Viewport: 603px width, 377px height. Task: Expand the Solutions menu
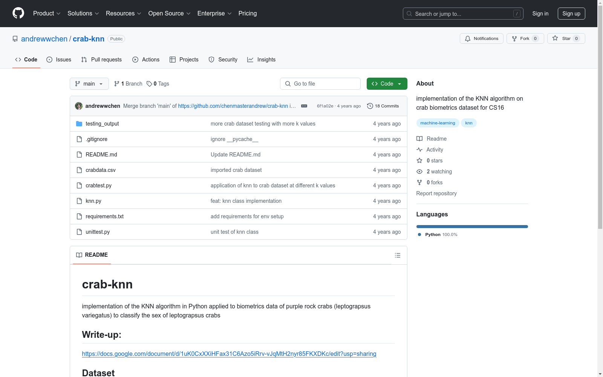pos(83,13)
